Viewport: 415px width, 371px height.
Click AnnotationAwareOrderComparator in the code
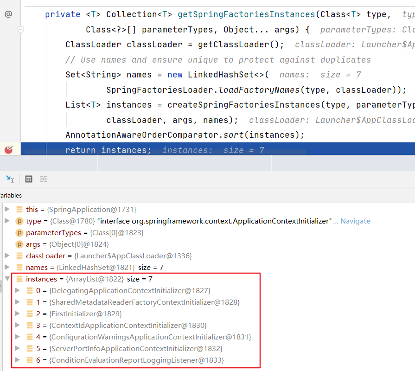tap(142, 135)
